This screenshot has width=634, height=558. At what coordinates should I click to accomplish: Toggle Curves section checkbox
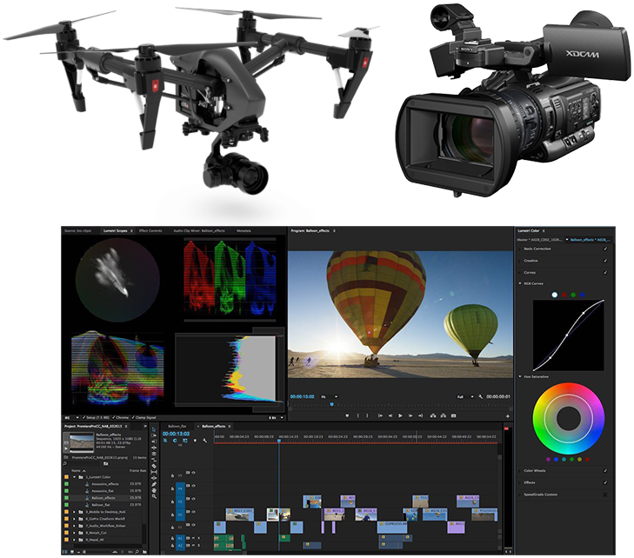[x=605, y=272]
